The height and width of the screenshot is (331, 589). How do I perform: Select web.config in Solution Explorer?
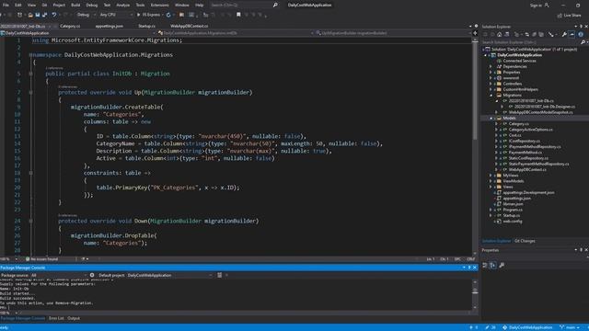coord(513,222)
